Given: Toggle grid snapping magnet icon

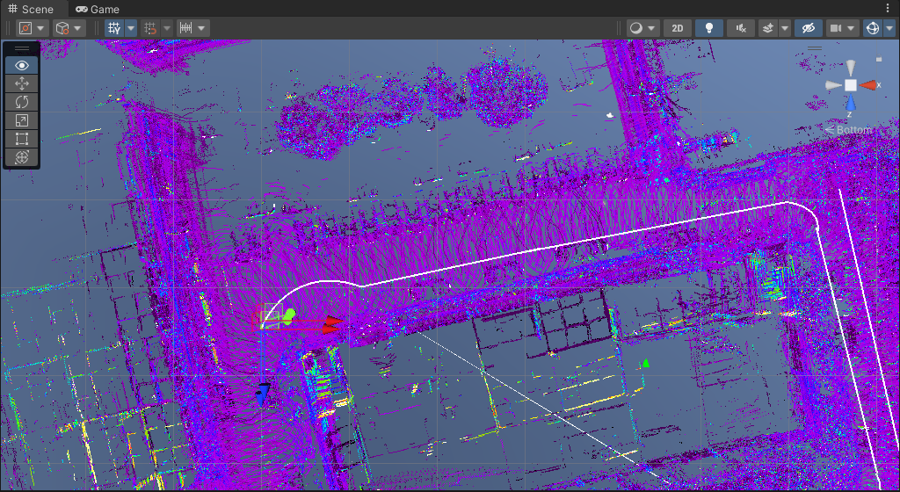Looking at the screenshot, I should point(149,28).
